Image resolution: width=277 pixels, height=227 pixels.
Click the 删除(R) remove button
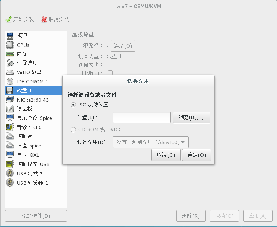tap(191, 216)
